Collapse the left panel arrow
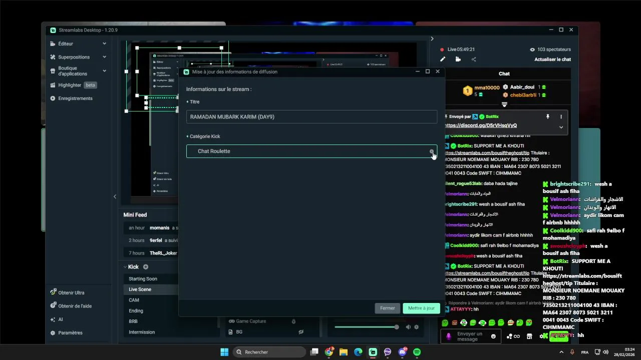The image size is (641, 360). [115, 196]
